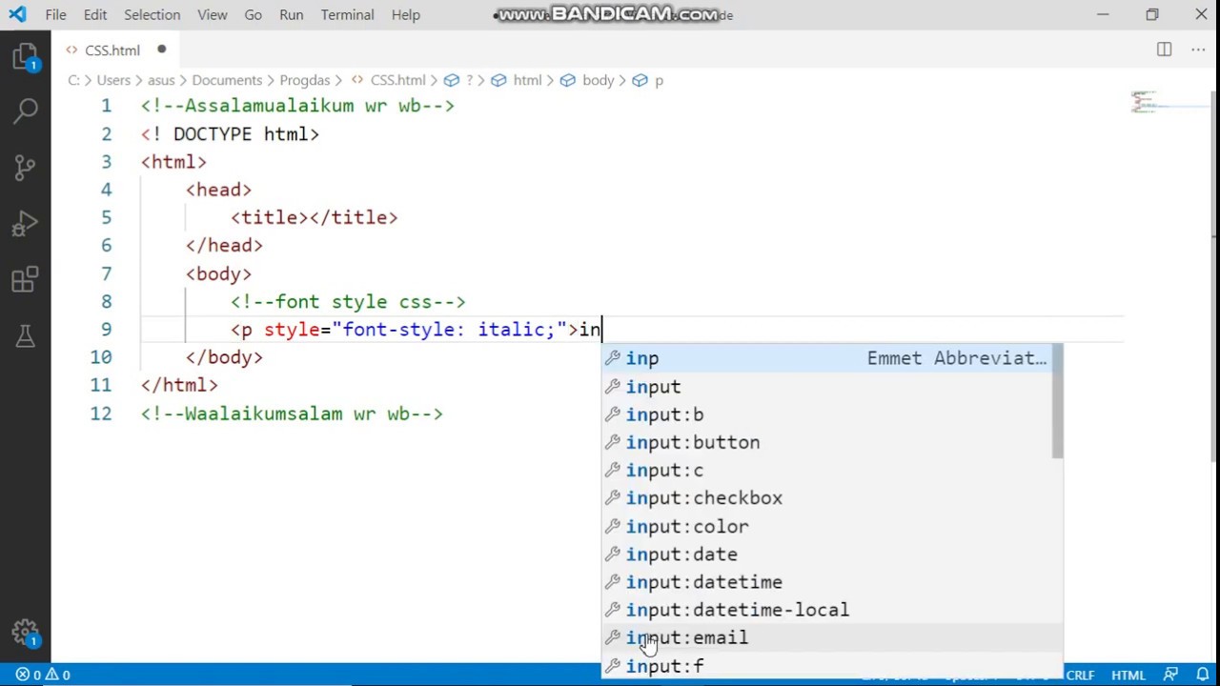Open the Search view in activity bar
Image resolution: width=1220 pixels, height=686 pixels.
[25, 111]
